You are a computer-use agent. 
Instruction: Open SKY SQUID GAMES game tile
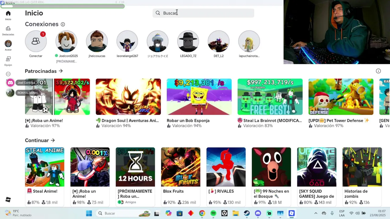coord(317,167)
